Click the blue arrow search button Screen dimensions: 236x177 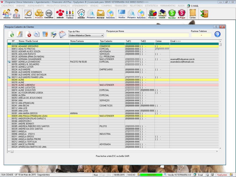click(x=217, y=34)
